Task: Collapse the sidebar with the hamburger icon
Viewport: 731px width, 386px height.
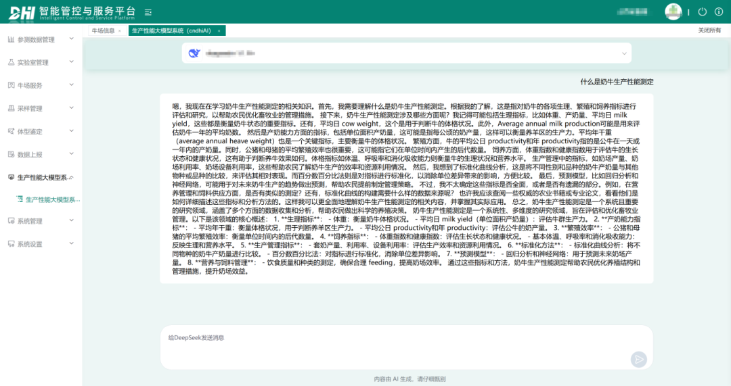Action: [148, 12]
